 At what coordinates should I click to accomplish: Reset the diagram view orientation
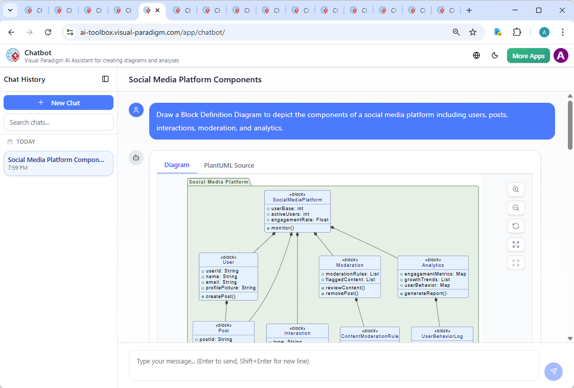click(516, 226)
